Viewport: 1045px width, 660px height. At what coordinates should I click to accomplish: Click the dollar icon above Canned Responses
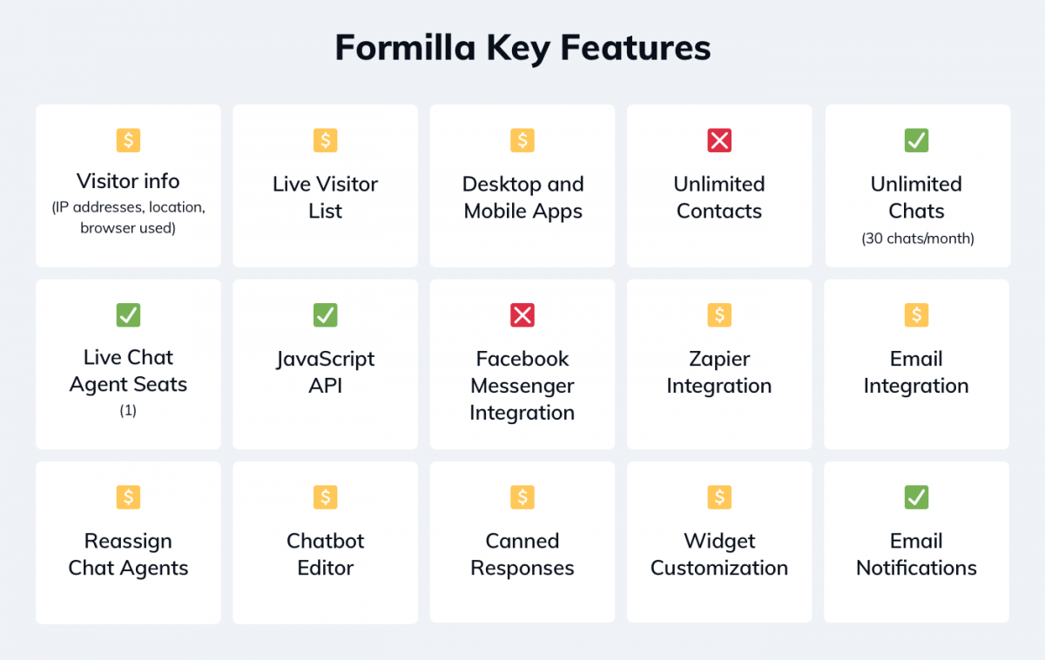(522, 497)
